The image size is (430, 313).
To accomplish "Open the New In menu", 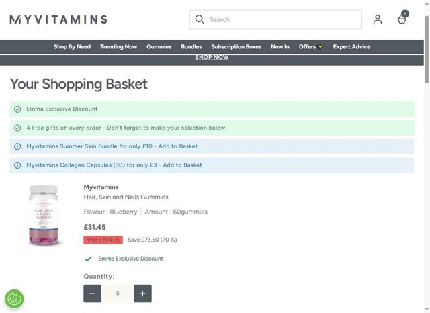I will [280, 47].
